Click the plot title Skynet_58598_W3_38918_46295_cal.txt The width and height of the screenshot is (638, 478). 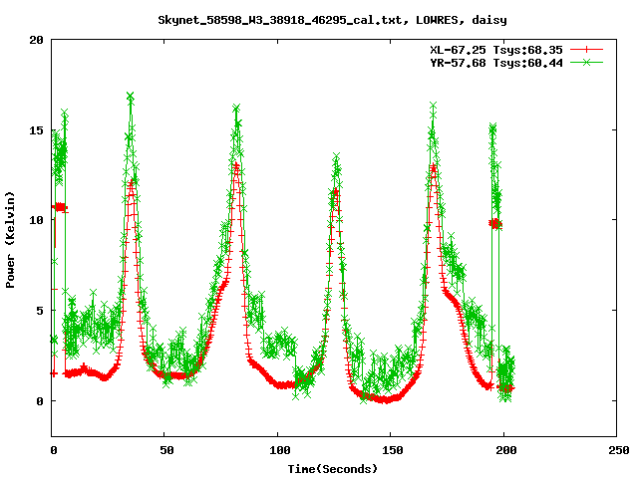pos(332,20)
